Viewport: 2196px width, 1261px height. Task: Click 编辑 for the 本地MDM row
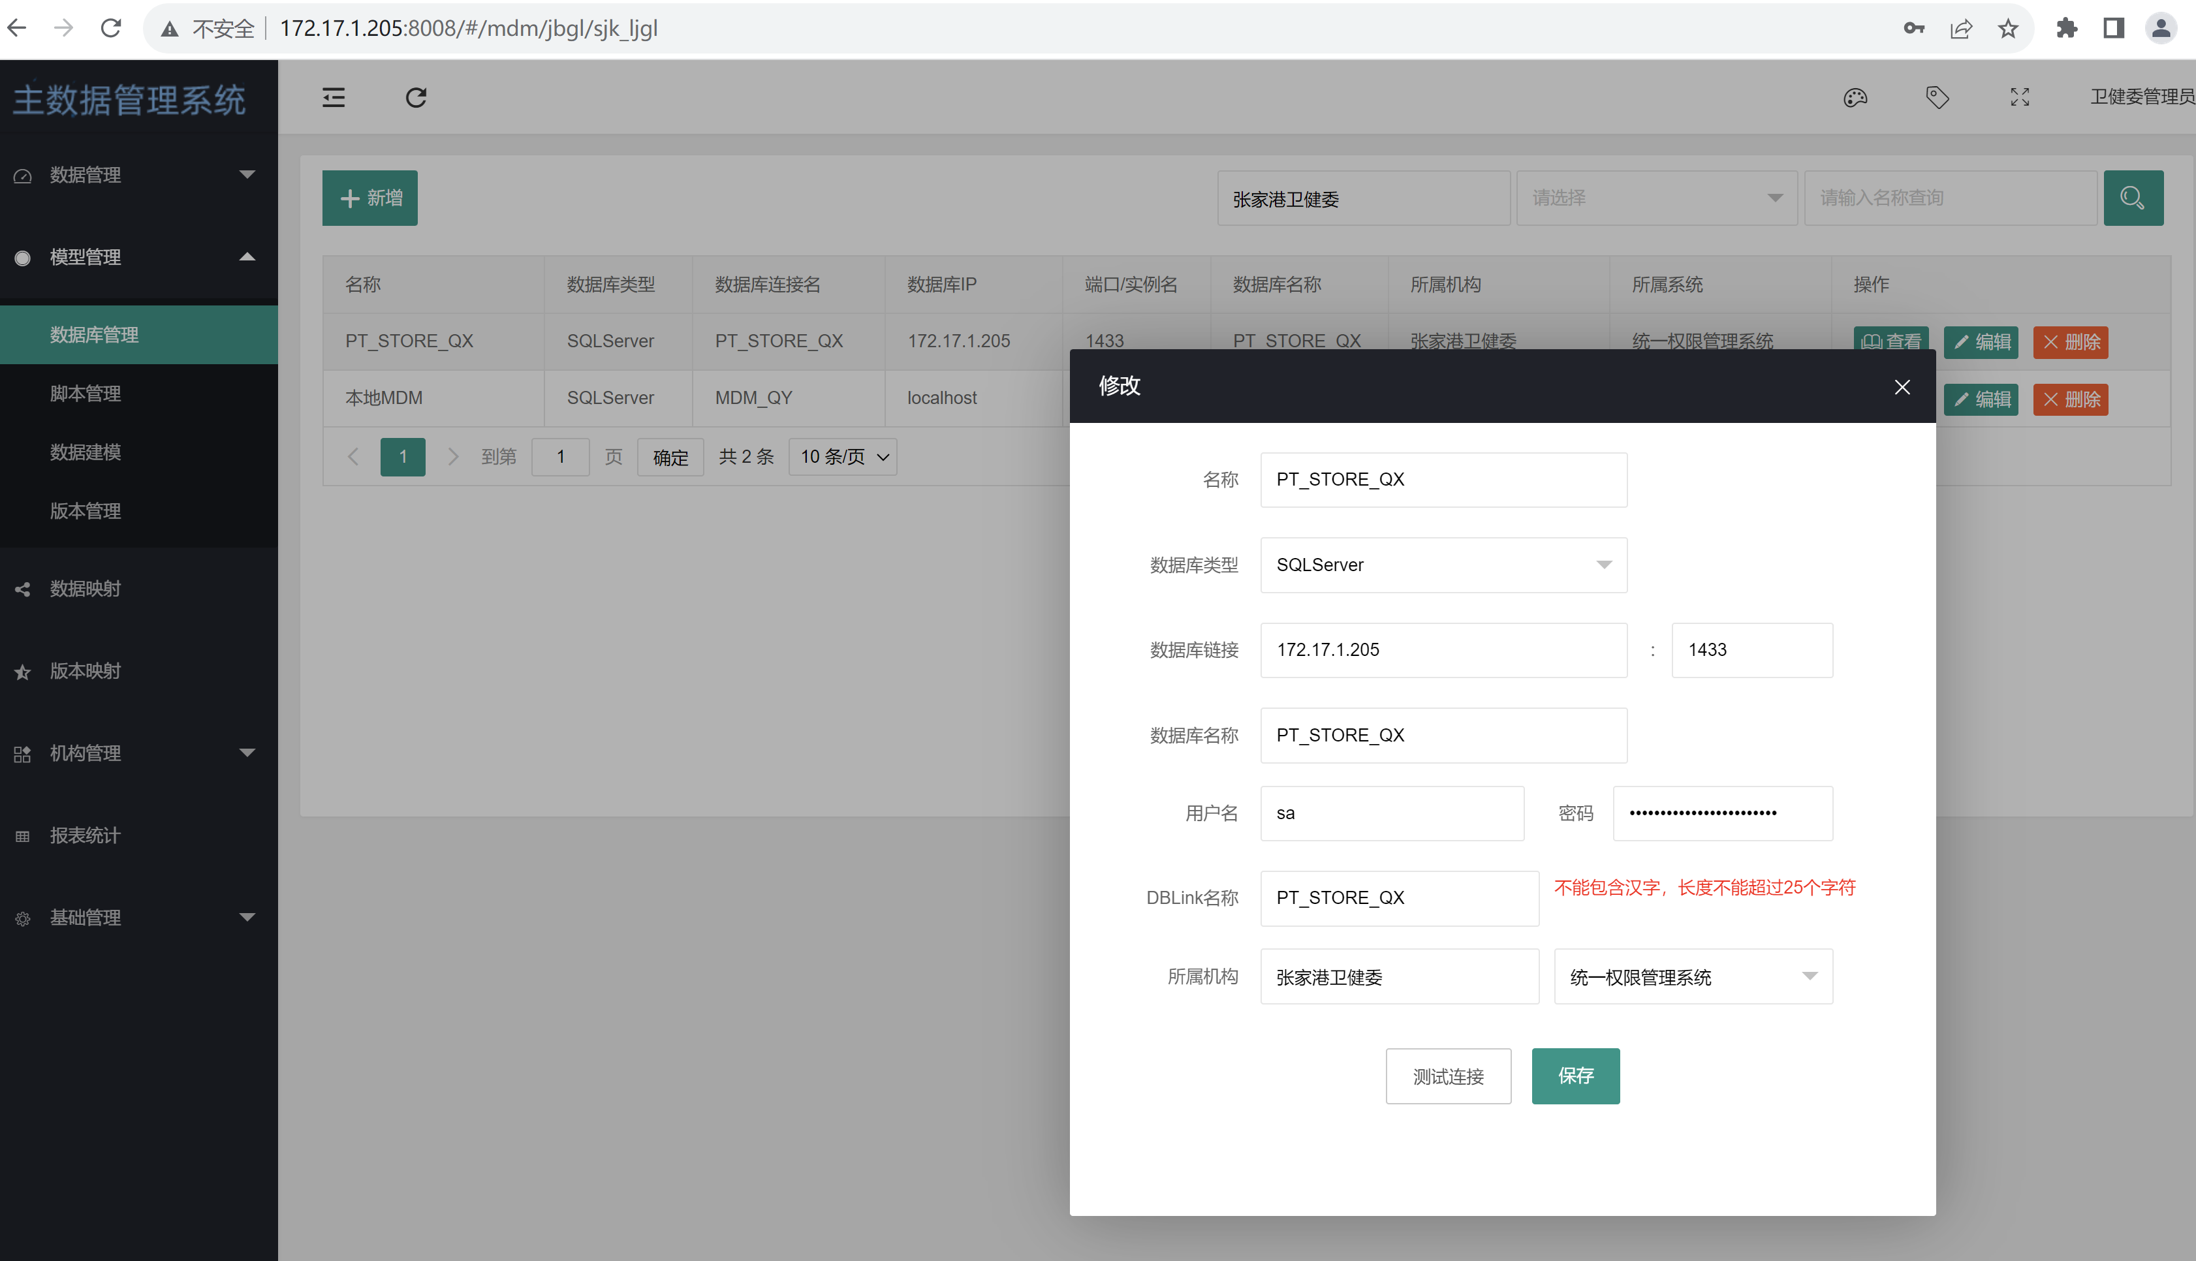(x=1981, y=399)
